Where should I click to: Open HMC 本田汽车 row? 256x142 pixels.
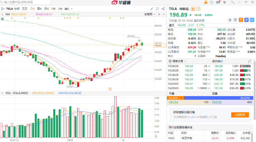(x=210, y=138)
